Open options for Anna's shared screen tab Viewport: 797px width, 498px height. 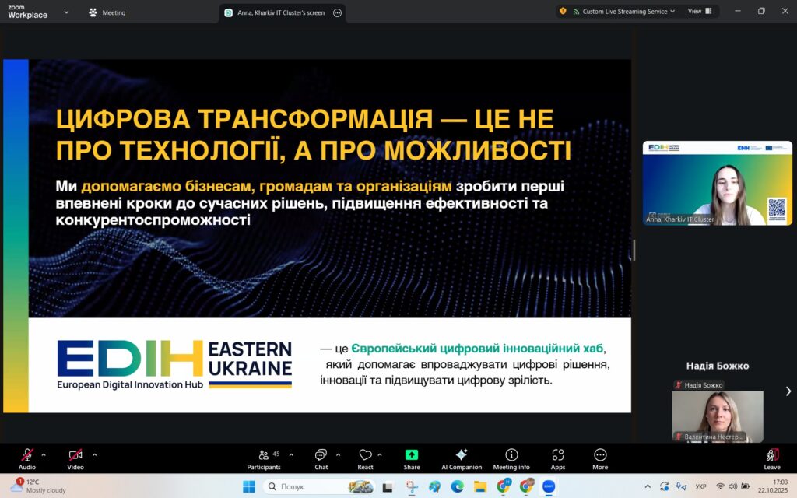337,13
